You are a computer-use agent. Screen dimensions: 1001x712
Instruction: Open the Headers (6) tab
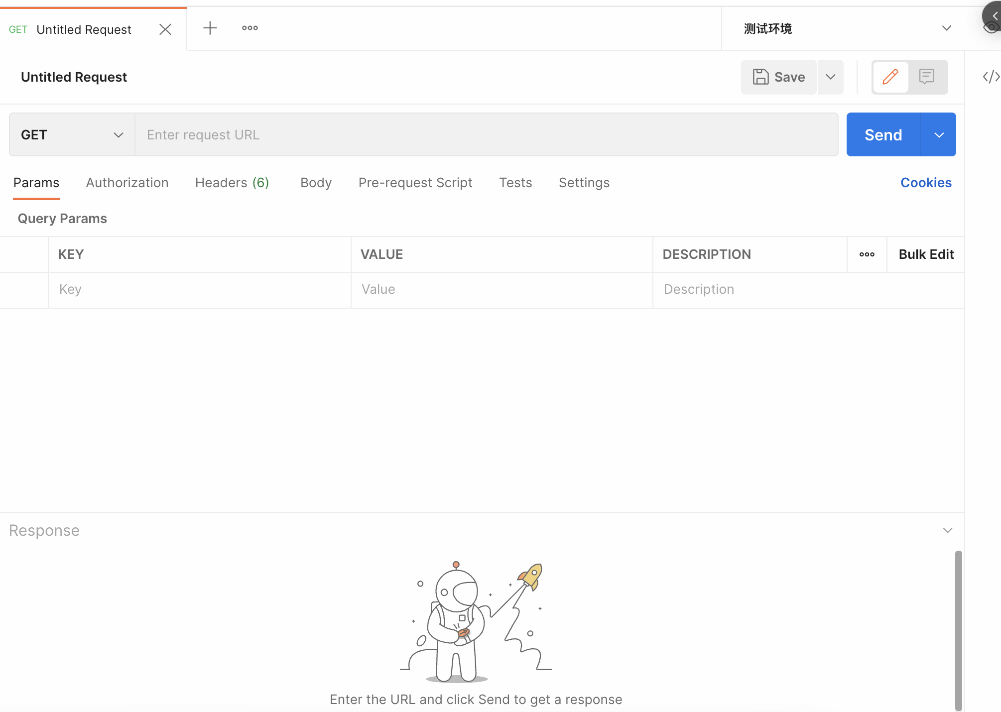coord(232,183)
